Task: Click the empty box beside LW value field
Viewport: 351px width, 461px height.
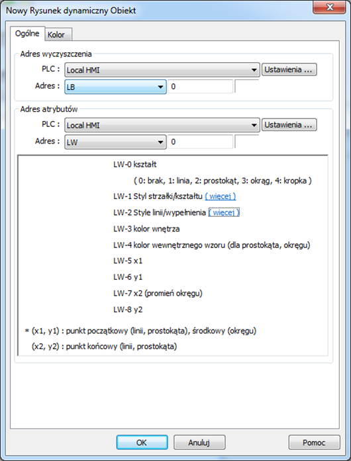Action: click(247, 142)
